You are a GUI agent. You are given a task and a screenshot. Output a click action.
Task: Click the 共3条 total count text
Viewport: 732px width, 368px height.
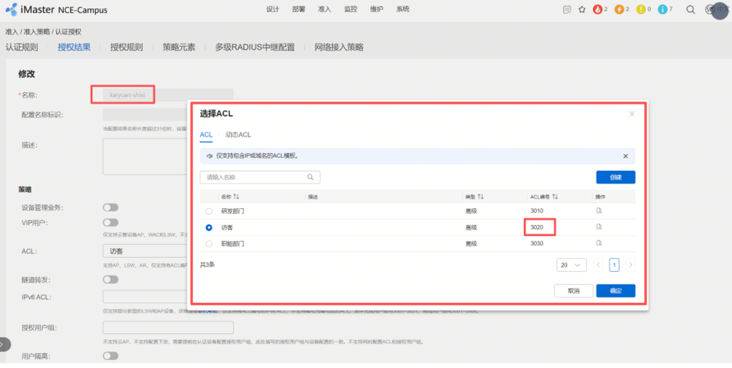click(x=207, y=265)
